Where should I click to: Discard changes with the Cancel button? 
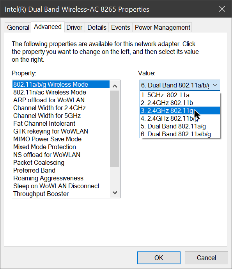tap(206, 258)
